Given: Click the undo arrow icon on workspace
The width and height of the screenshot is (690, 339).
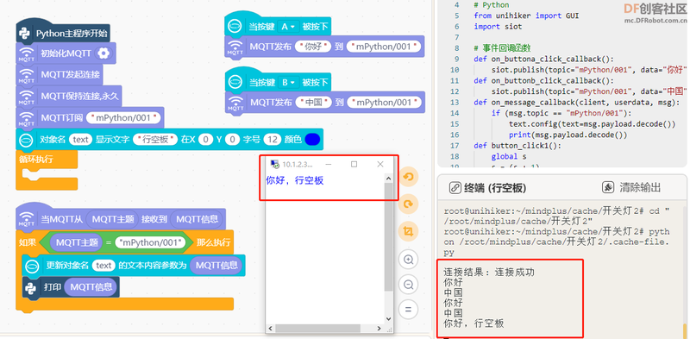Looking at the screenshot, I should coord(408,178).
